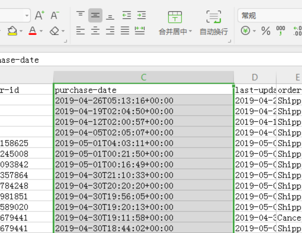
Task: Apply fill color bucket icon
Action: click(12, 31)
